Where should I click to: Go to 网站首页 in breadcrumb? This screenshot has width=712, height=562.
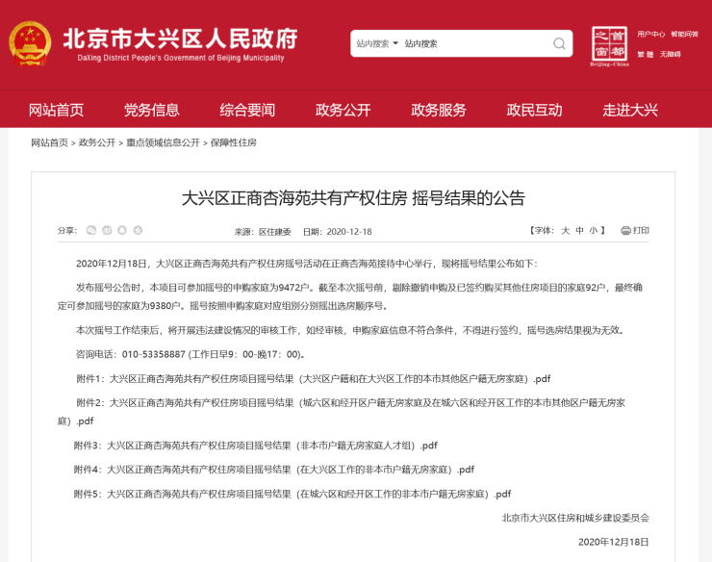coord(49,142)
